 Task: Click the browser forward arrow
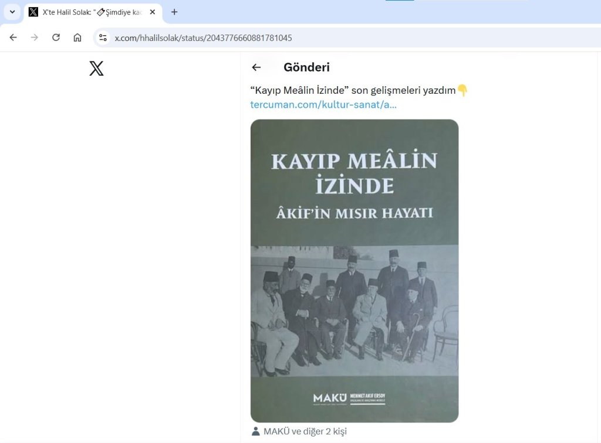pyautogui.click(x=35, y=38)
